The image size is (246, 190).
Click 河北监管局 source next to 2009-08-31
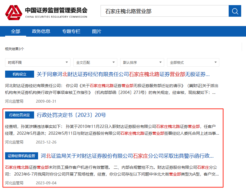14,101
